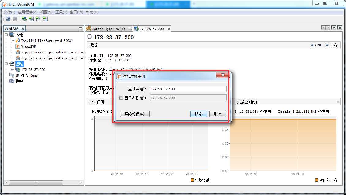This screenshot has width=346, height=195.
Task: Click the Load snapshot toolbar icon
Action: pos(8,19)
